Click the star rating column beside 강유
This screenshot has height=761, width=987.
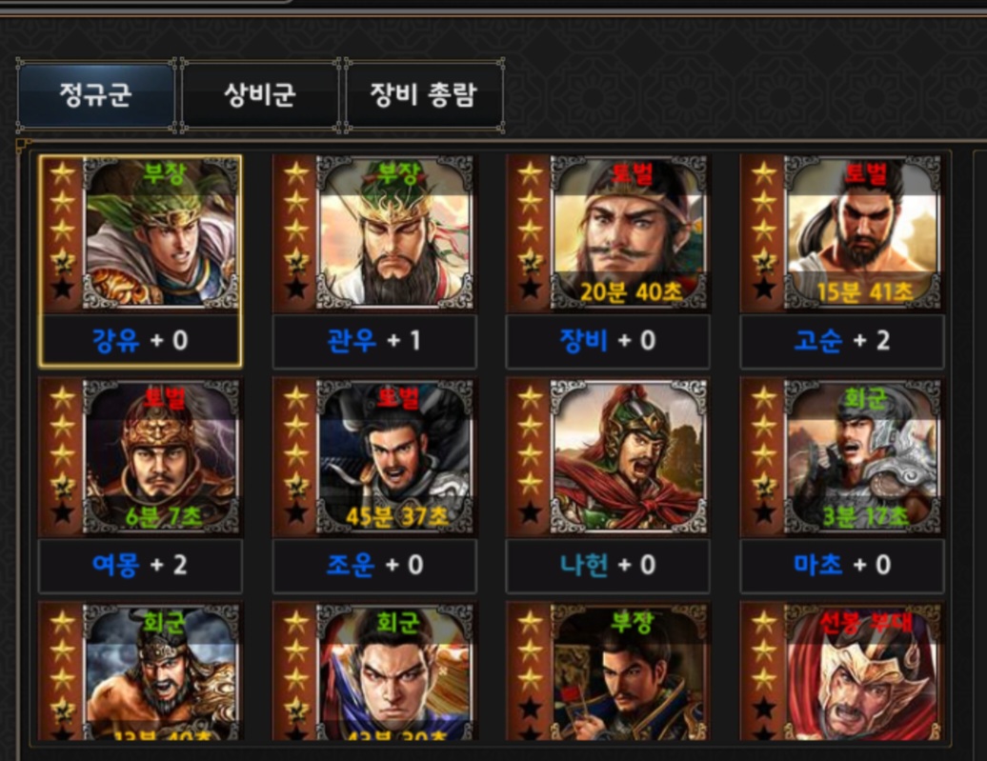click(x=62, y=233)
